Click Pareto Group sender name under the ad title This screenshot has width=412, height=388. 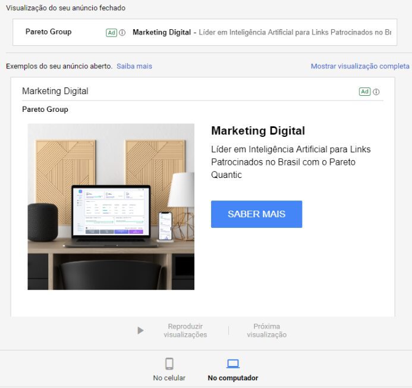point(45,109)
